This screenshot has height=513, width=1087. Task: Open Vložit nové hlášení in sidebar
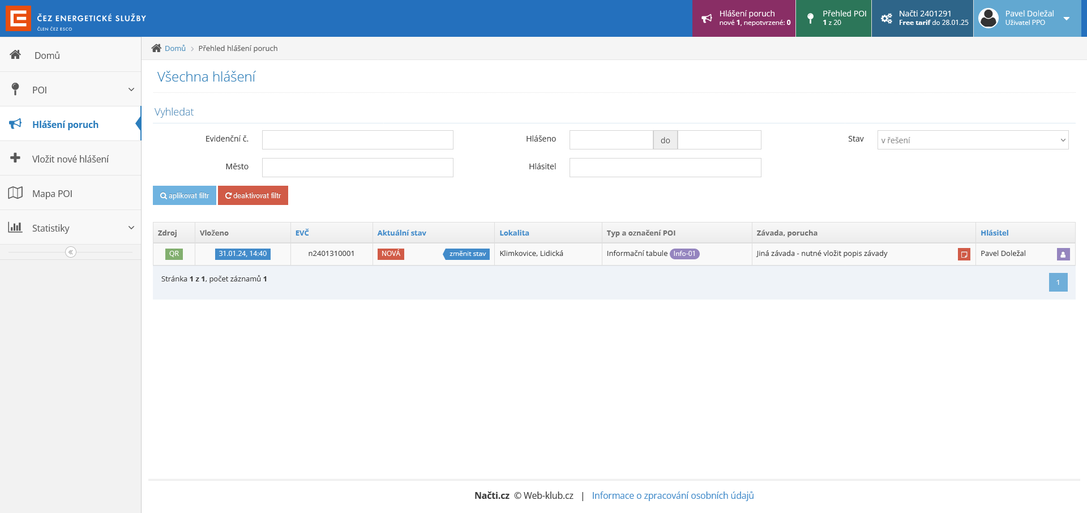[x=70, y=159]
